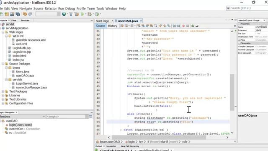The height and width of the screenshot is (151, 268).
Task: Open the Debug menu
Action: 70,8
